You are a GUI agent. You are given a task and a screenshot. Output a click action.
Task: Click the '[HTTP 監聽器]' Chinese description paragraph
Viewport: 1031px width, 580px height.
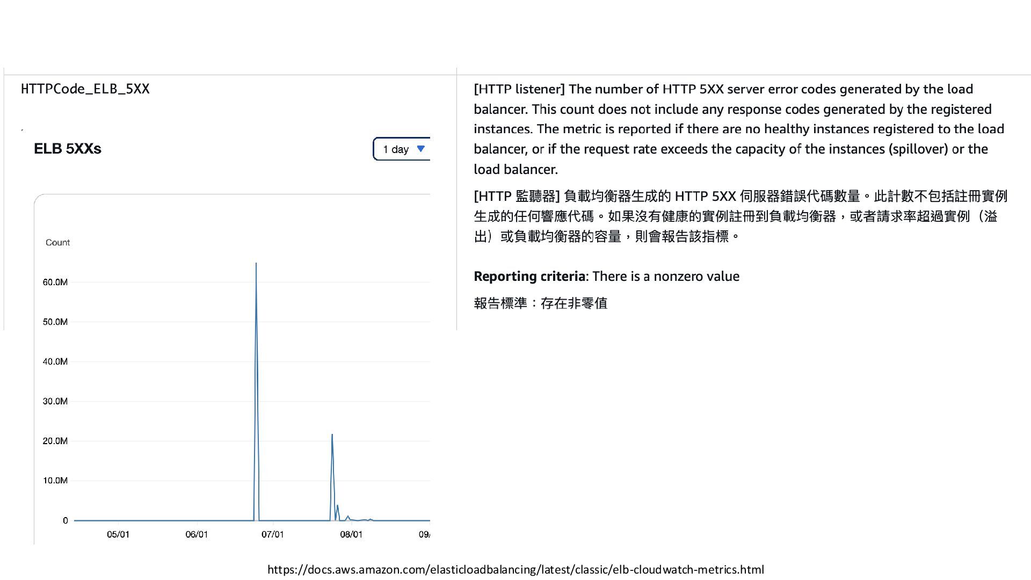tap(740, 216)
